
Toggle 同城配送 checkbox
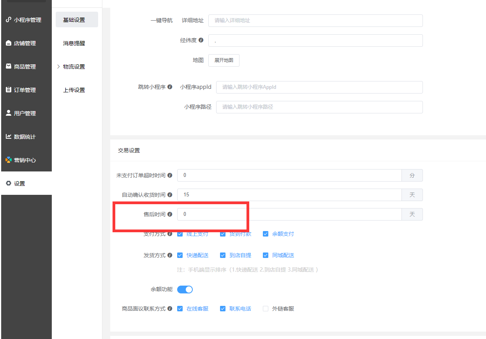(266, 255)
